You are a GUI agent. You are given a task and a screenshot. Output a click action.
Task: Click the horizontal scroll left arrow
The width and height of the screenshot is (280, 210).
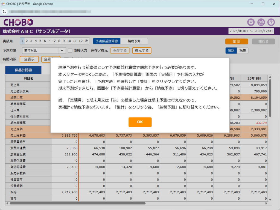point(7,203)
